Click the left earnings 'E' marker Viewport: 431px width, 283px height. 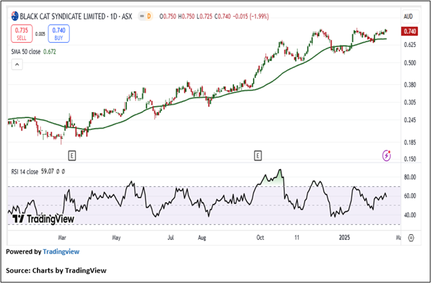(x=72, y=155)
